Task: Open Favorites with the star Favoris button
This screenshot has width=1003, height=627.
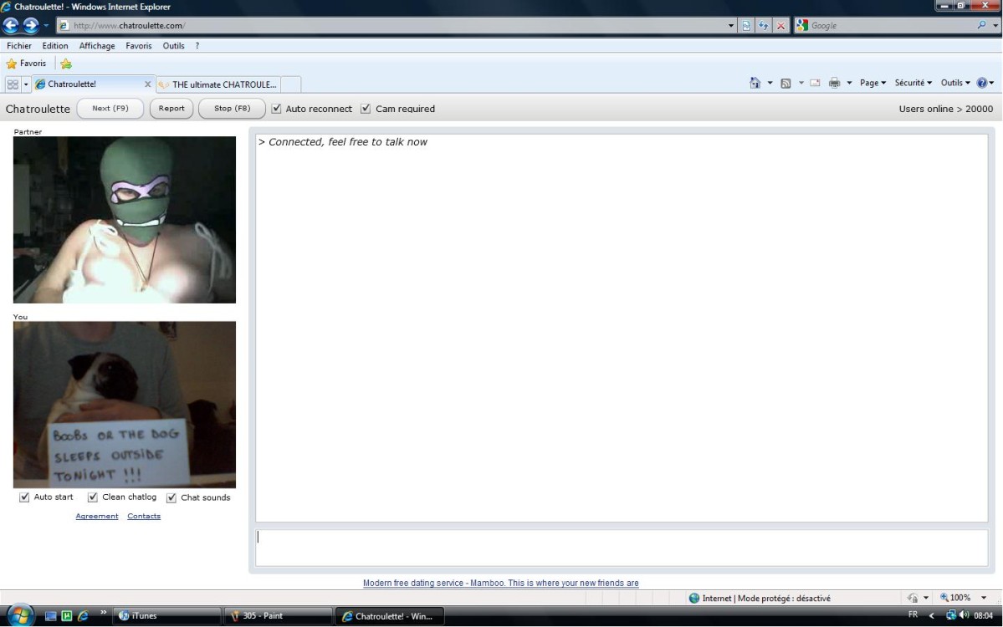Action: point(26,64)
